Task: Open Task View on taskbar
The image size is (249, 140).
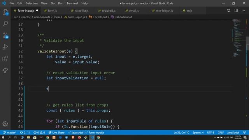Action: click(16, 137)
